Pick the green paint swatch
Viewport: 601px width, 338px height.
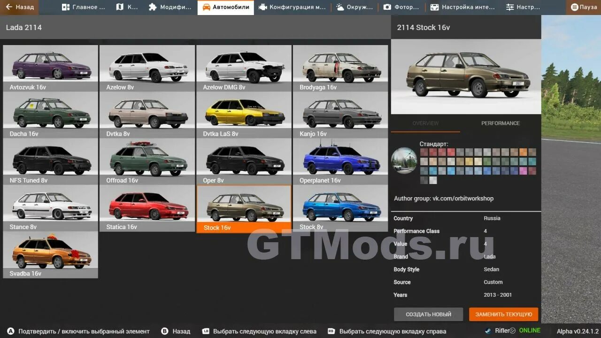point(487,161)
